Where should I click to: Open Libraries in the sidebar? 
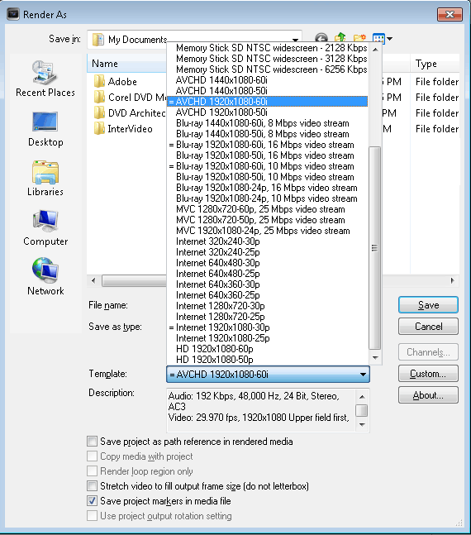(45, 179)
